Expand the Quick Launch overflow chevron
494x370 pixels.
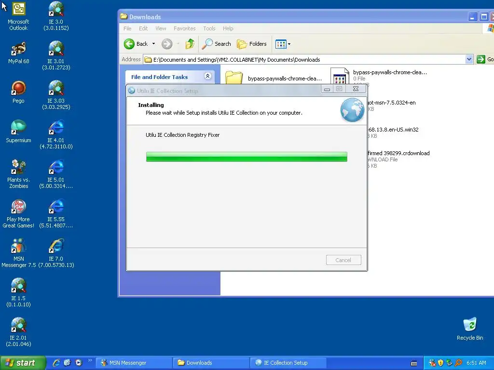(x=90, y=360)
